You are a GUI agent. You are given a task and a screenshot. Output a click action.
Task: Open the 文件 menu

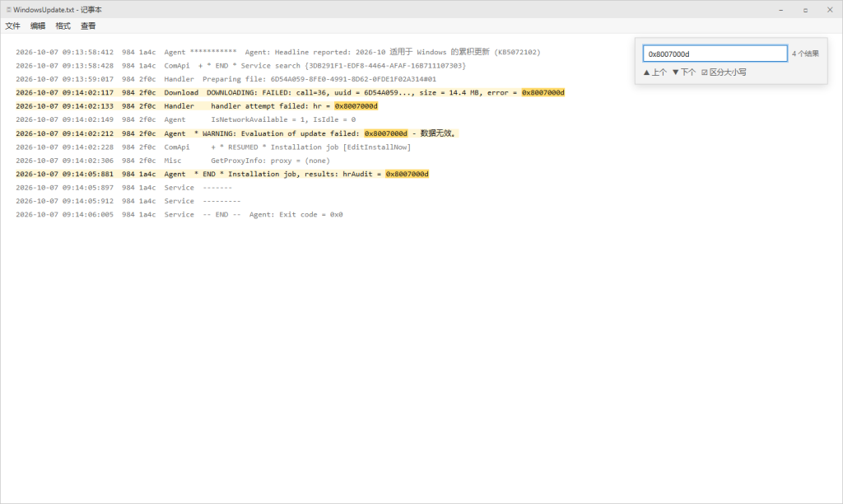coord(13,26)
